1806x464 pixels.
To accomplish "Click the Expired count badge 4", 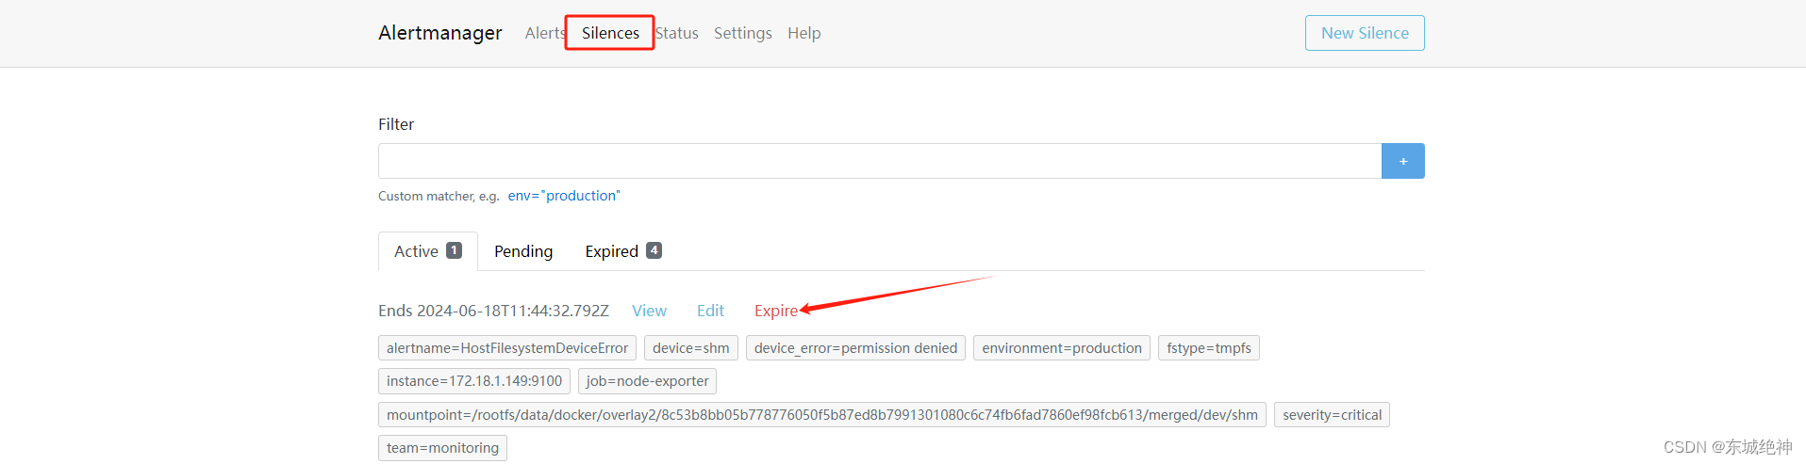I will coord(654,250).
